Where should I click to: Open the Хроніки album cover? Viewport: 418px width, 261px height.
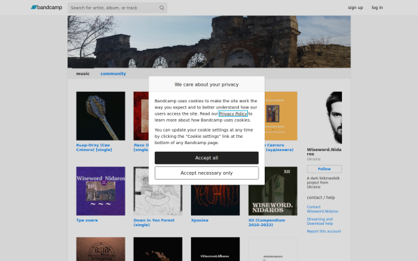point(215,200)
